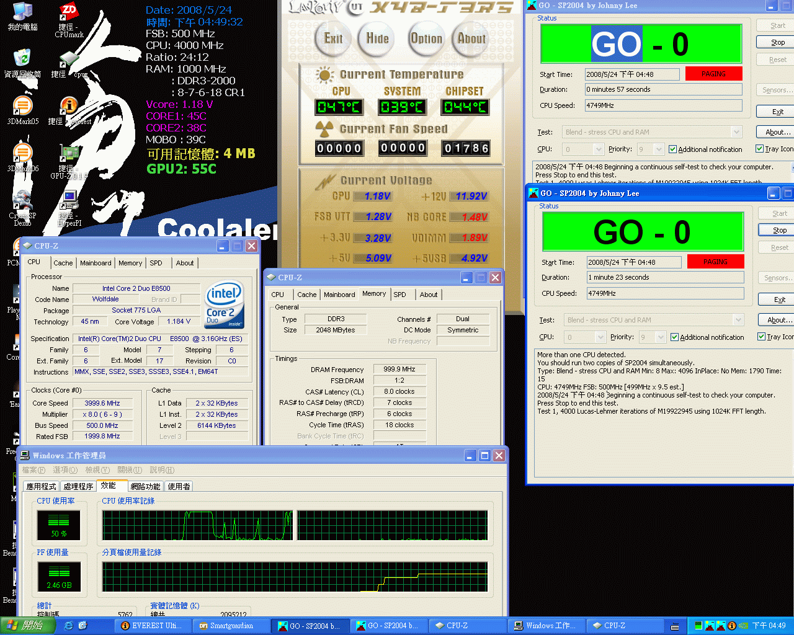Click the 'Wolfdale' code name value in CPU-Z
Viewport: 794px width, 635px height.
[105, 299]
